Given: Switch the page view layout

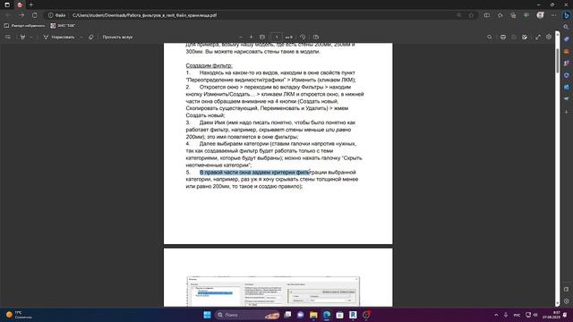Looking at the screenshot, I should point(316,37).
